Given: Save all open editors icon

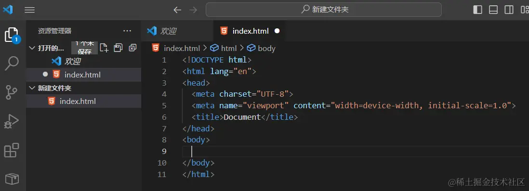Looking at the screenshot, I should pyautogui.click(x=118, y=48).
